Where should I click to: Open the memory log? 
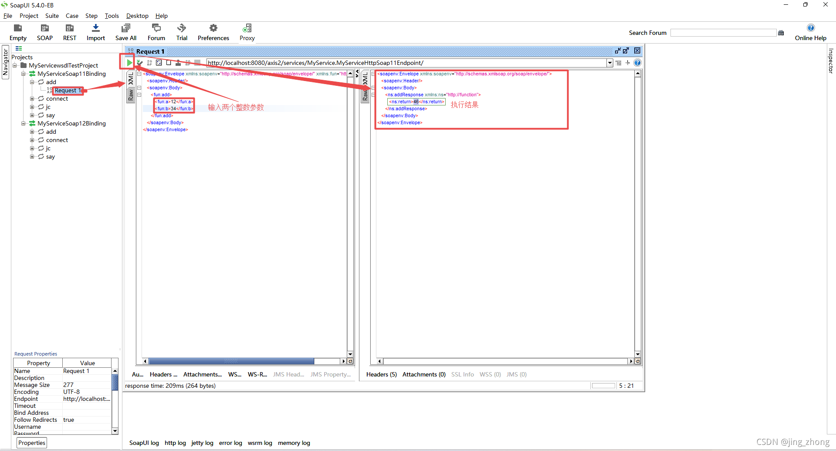tap(294, 443)
